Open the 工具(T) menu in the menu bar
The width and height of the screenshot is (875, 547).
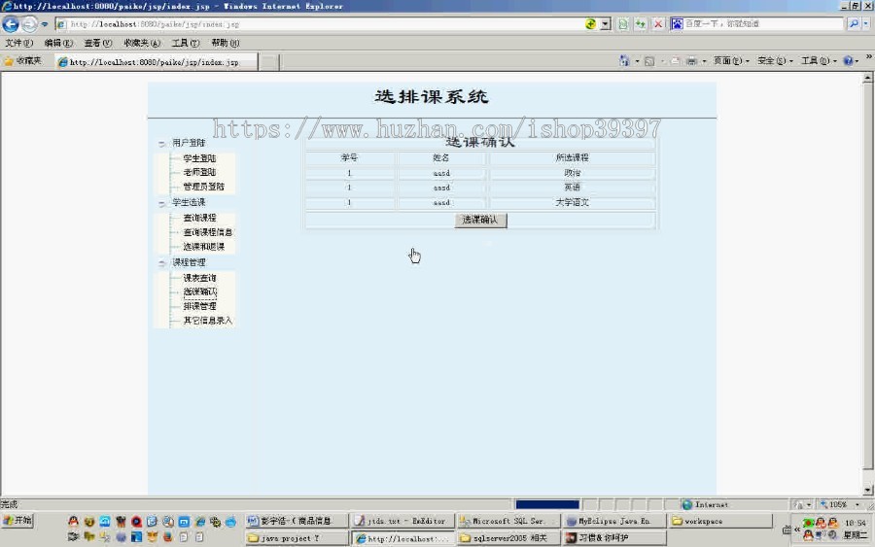[186, 43]
